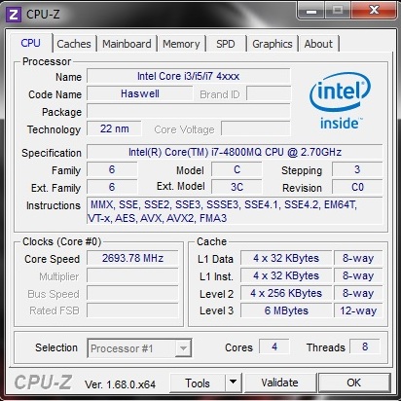401x401 pixels.
Task: Switch to the CPU tab
Action: point(30,43)
